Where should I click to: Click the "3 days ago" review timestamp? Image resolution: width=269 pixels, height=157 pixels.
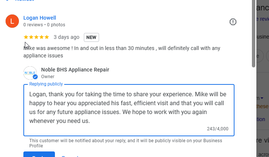point(66,37)
